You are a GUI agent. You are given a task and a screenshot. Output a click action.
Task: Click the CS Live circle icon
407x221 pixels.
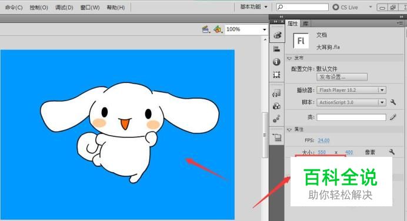tap(336, 7)
